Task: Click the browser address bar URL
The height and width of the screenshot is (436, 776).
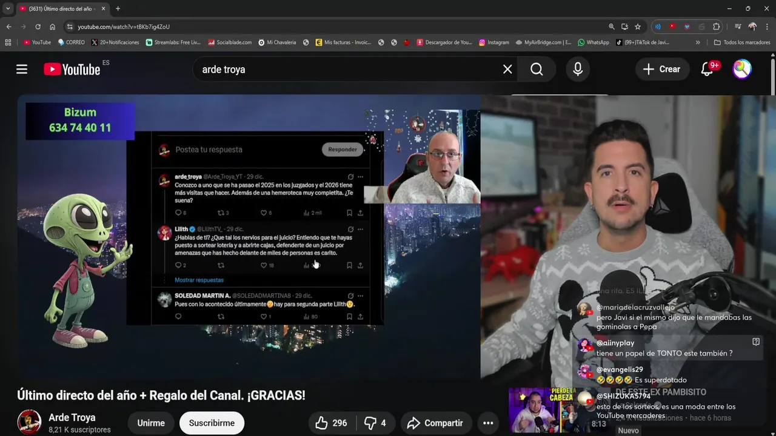Action: point(124,27)
